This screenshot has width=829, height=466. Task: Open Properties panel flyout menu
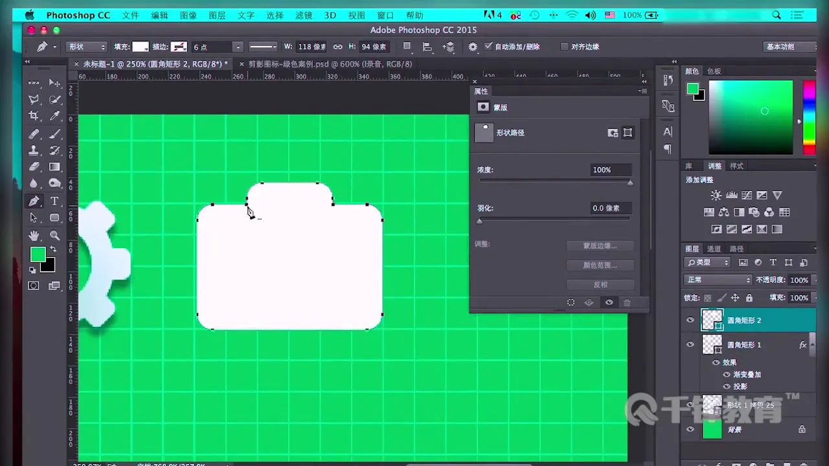[643, 91]
